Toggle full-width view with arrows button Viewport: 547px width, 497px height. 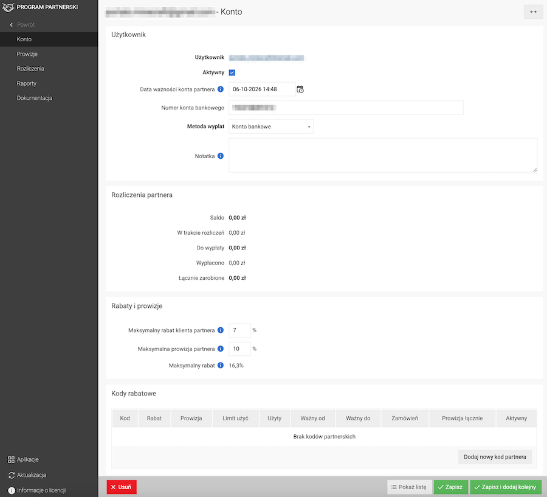(x=533, y=12)
